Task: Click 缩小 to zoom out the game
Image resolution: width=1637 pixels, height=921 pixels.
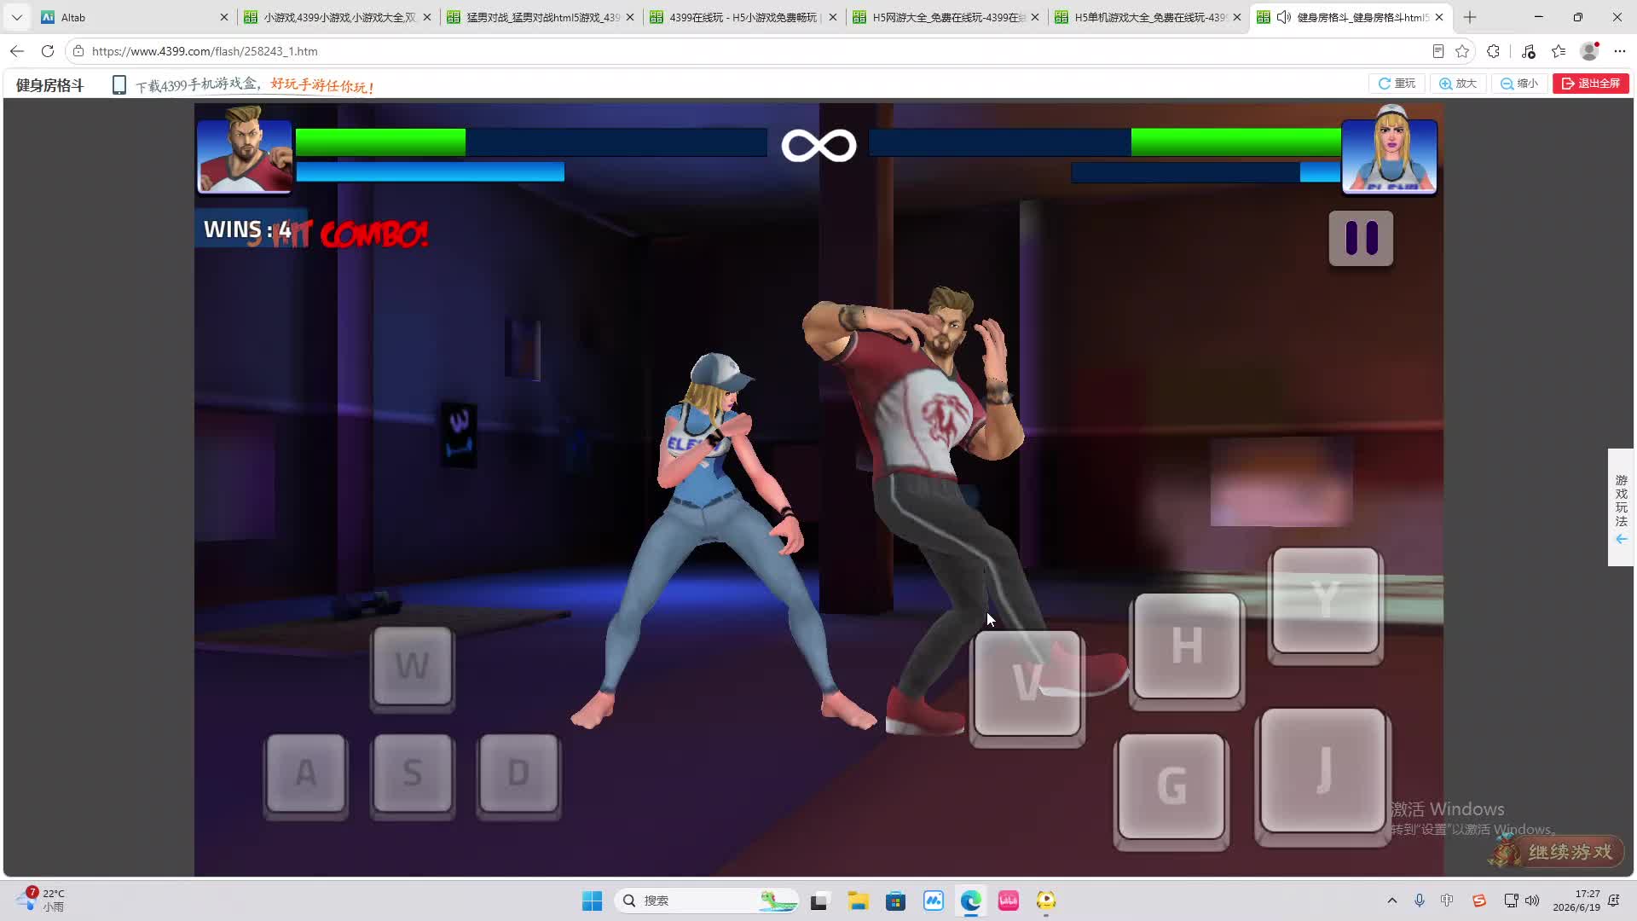Action: pyautogui.click(x=1519, y=84)
